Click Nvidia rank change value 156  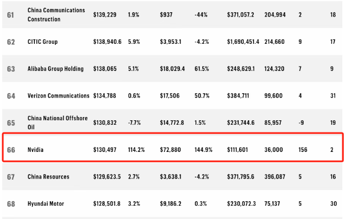pyautogui.click(x=303, y=150)
